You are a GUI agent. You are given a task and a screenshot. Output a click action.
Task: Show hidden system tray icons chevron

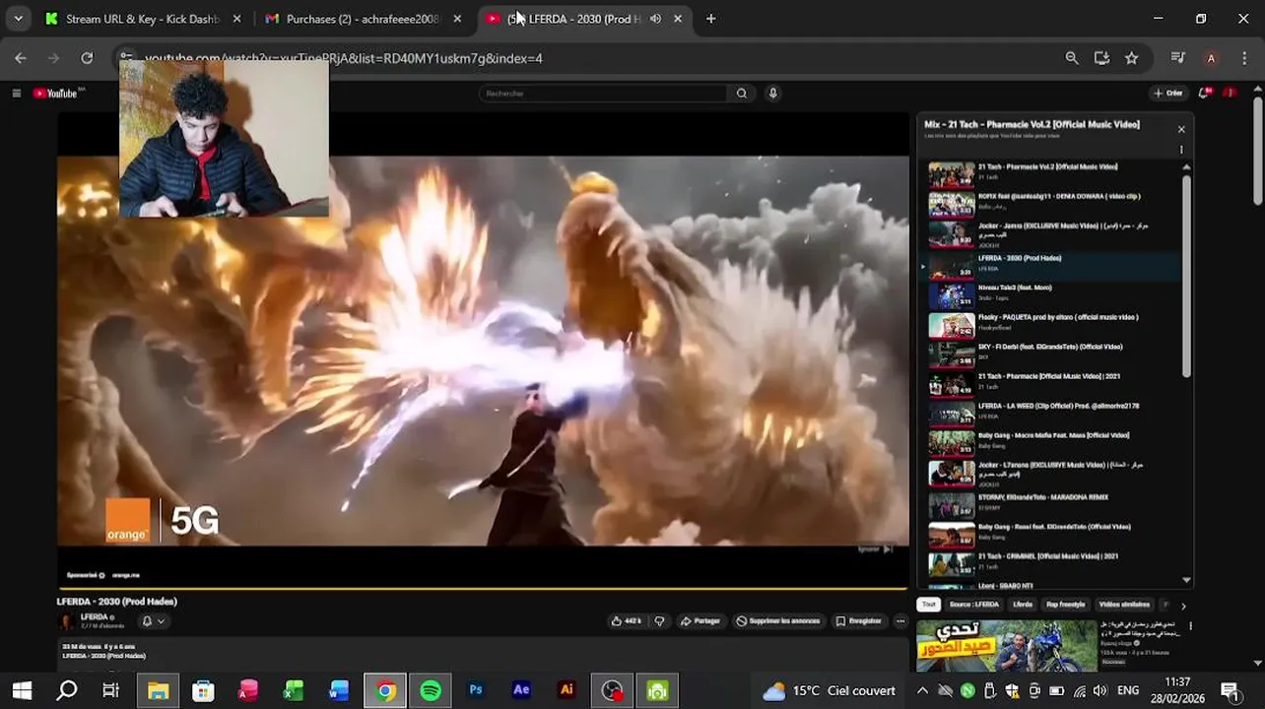(x=922, y=690)
